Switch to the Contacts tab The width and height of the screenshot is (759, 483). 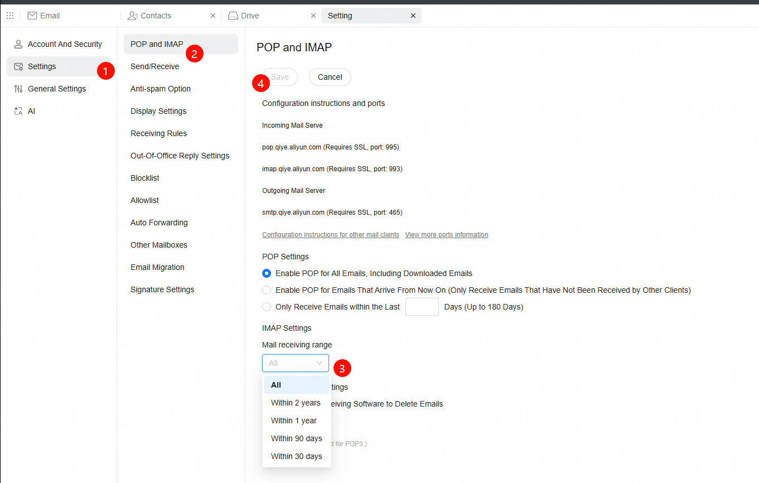point(171,16)
